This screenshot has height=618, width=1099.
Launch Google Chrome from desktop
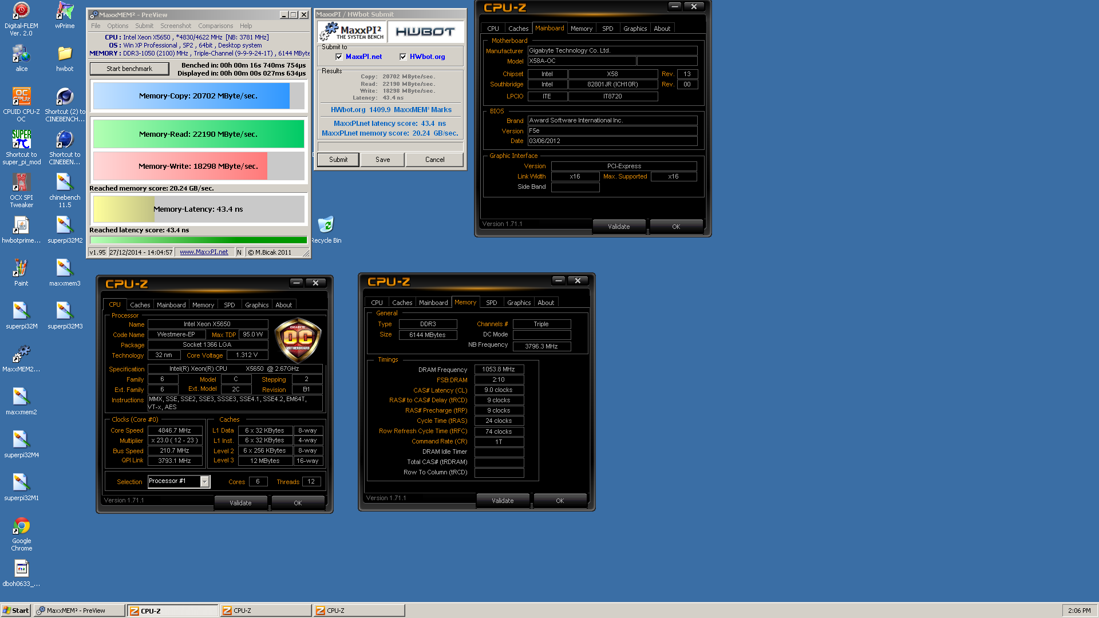pos(21,533)
